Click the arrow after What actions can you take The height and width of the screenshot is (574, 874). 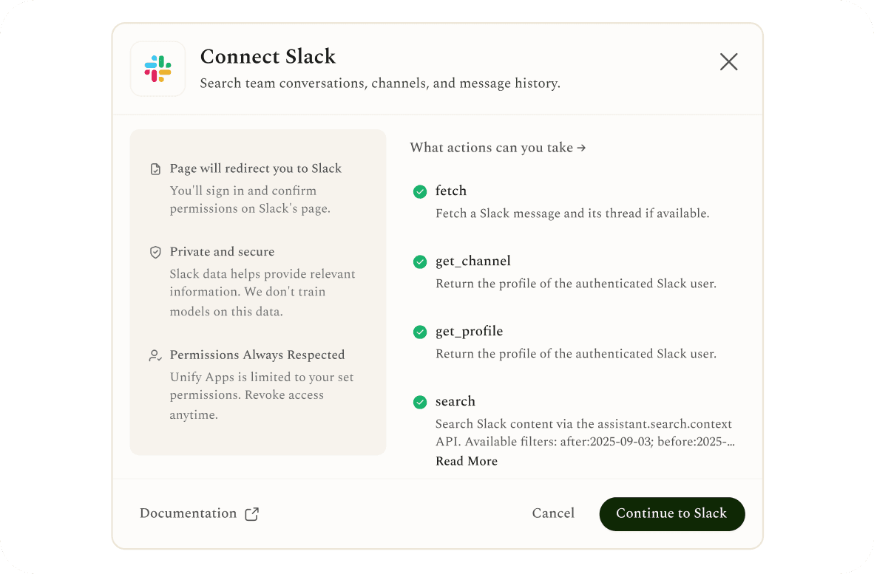point(581,148)
